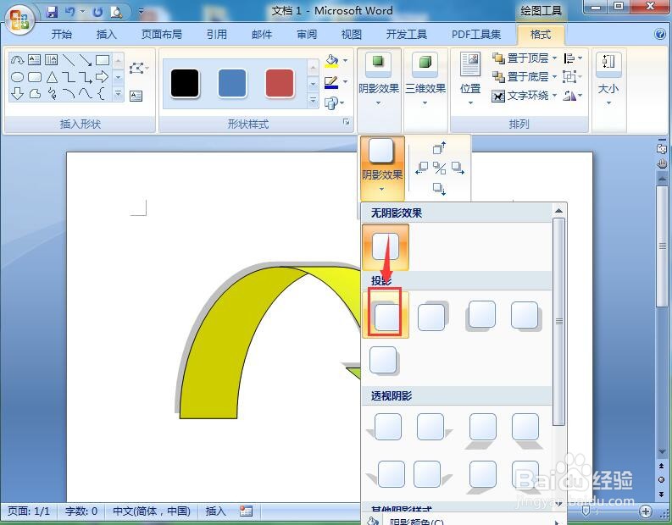Undo the last action
Viewport: 672px width, 525px height.
click(70, 12)
